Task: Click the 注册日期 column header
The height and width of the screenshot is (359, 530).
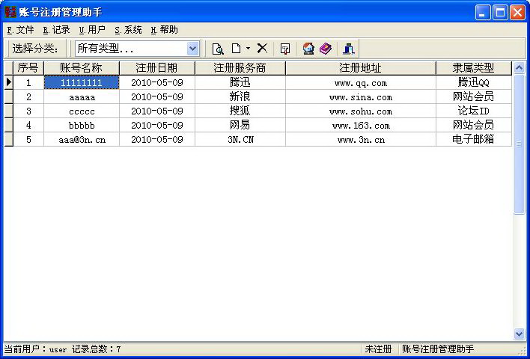Action: (x=156, y=68)
